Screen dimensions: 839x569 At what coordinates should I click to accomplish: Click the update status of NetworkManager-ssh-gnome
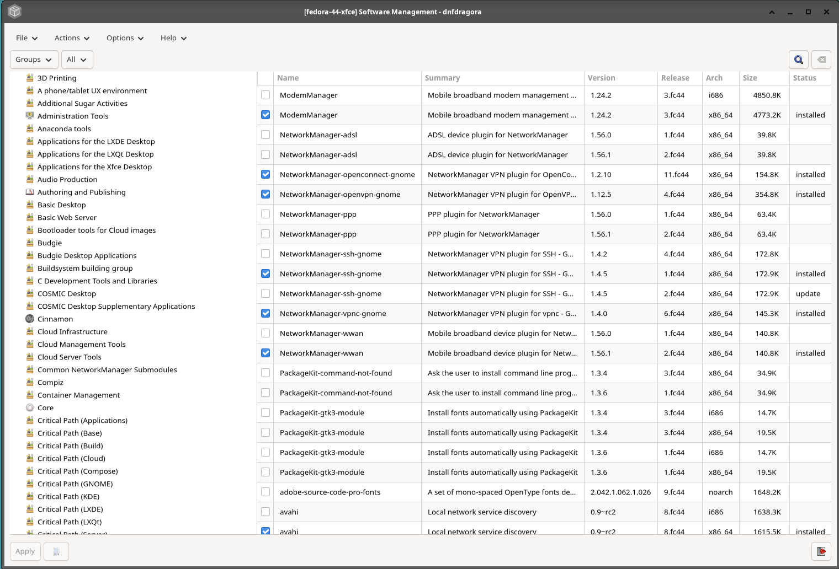pyautogui.click(x=808, y=293)
